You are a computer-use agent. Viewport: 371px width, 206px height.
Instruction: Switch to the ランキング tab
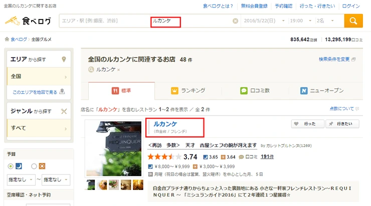coord(188,90)
